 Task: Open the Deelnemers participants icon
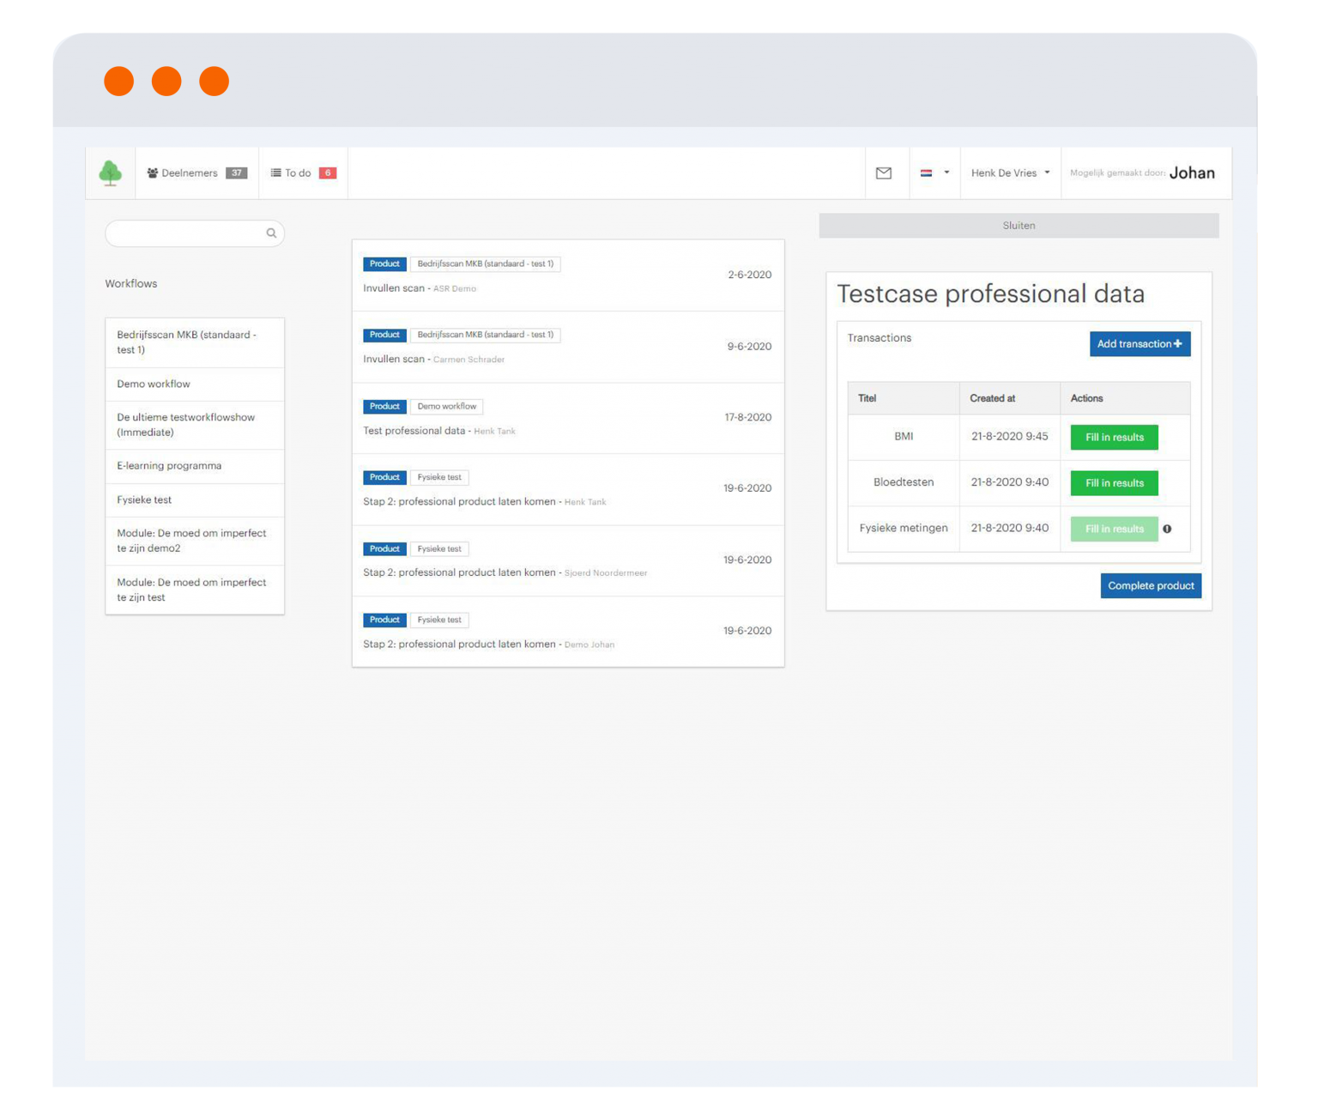click(152, 172)
